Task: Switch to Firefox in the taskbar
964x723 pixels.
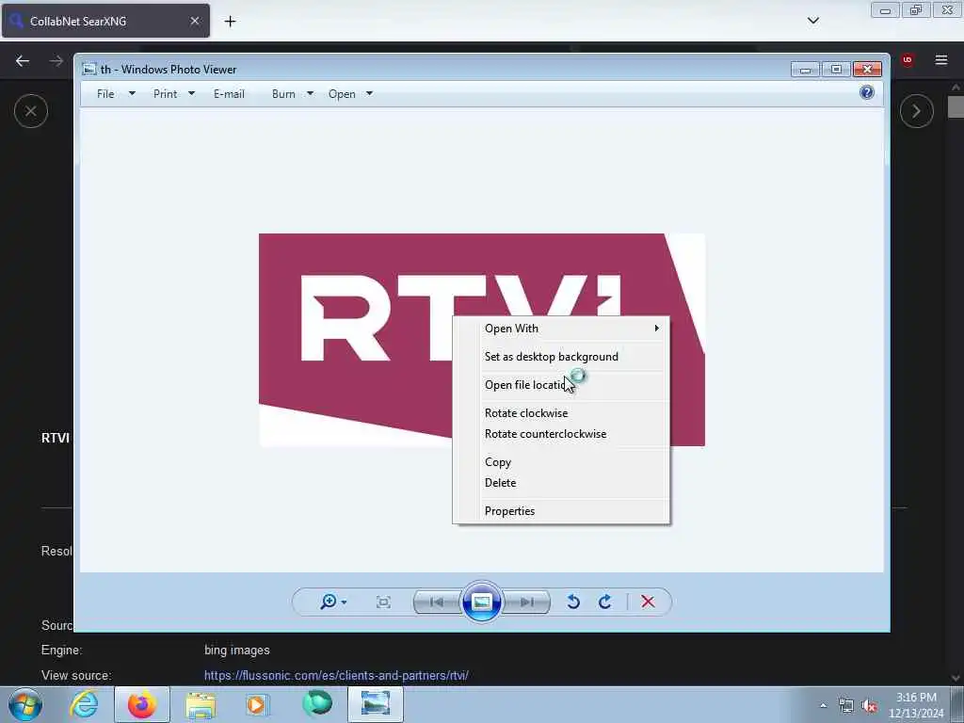Action: pos(142,704)
